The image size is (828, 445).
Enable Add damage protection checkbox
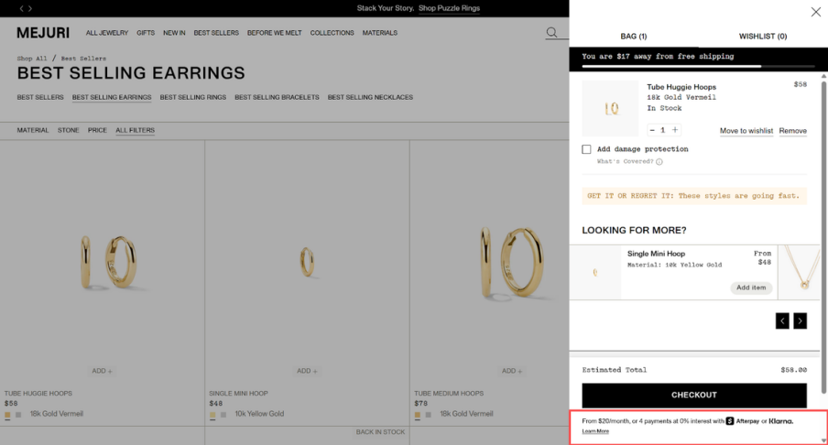tap(586, 149)
